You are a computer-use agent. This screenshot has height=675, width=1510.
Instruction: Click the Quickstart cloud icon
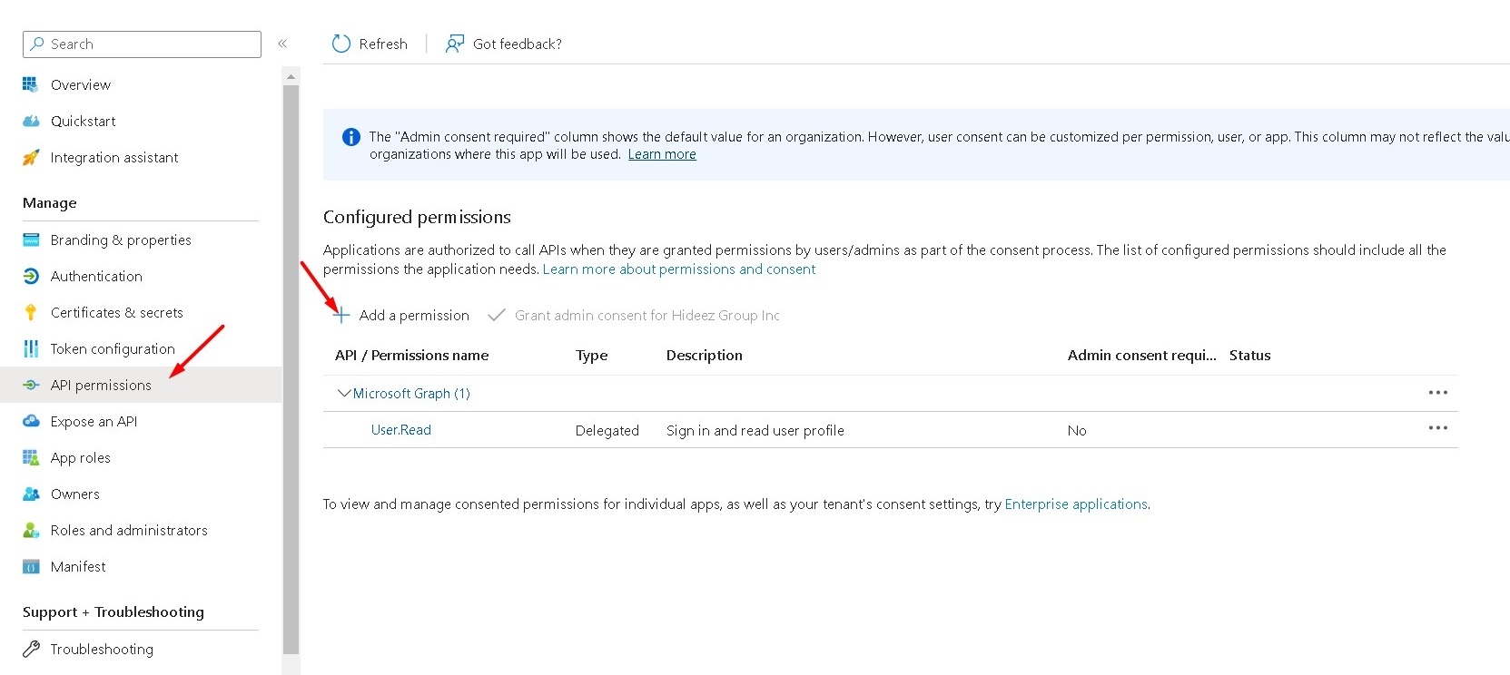[x=31, y=121]
